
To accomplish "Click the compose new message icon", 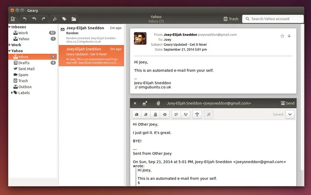I will [x=13, y=19].
